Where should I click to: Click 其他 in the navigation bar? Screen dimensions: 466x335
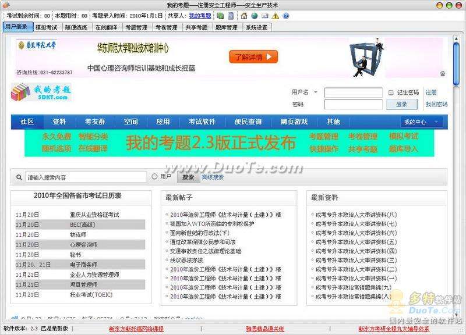pos(333,122)
